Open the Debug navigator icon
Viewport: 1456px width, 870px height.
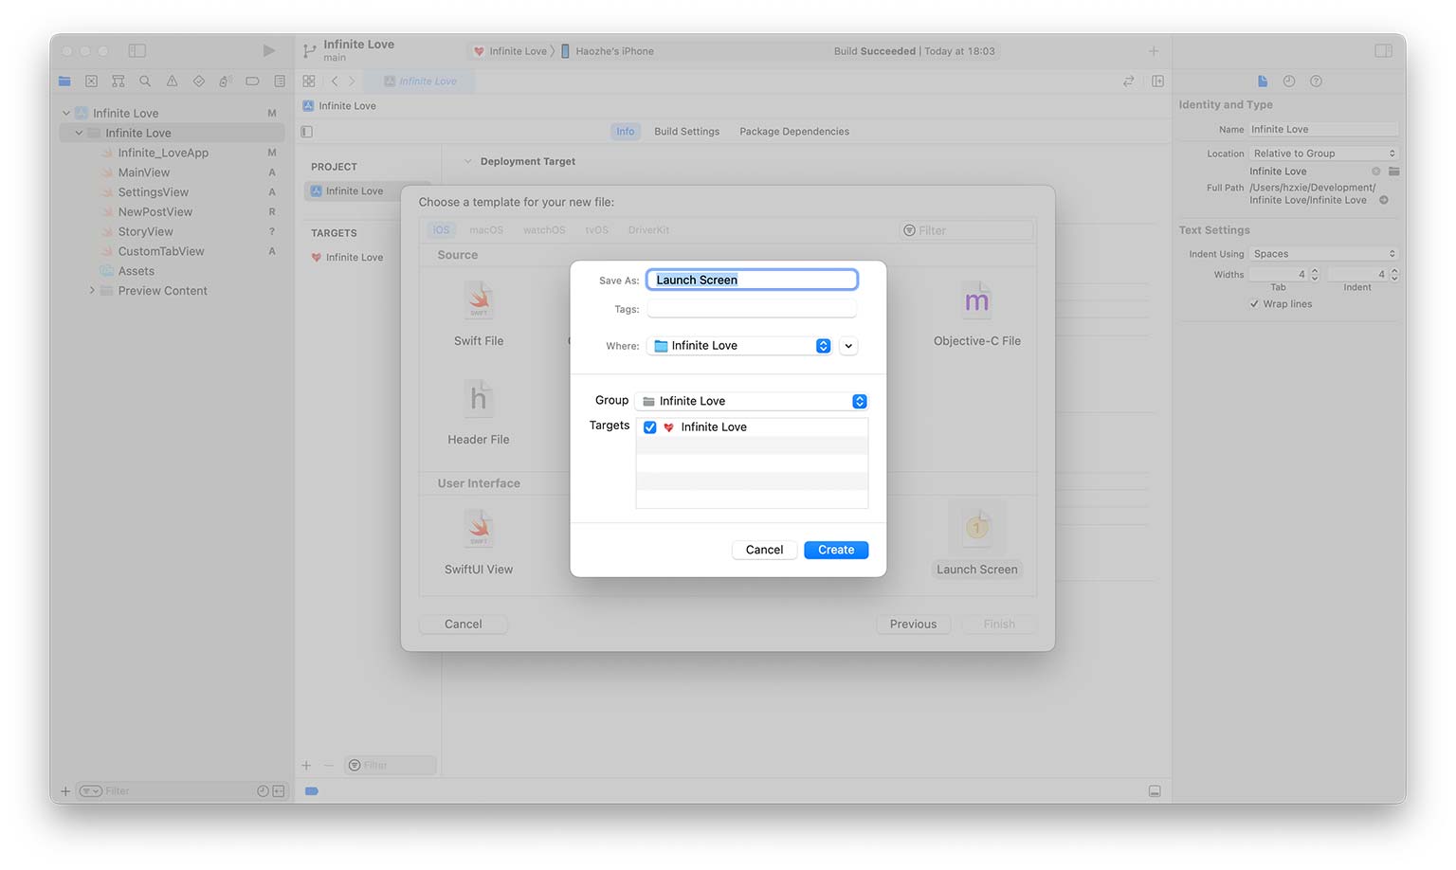226,82
